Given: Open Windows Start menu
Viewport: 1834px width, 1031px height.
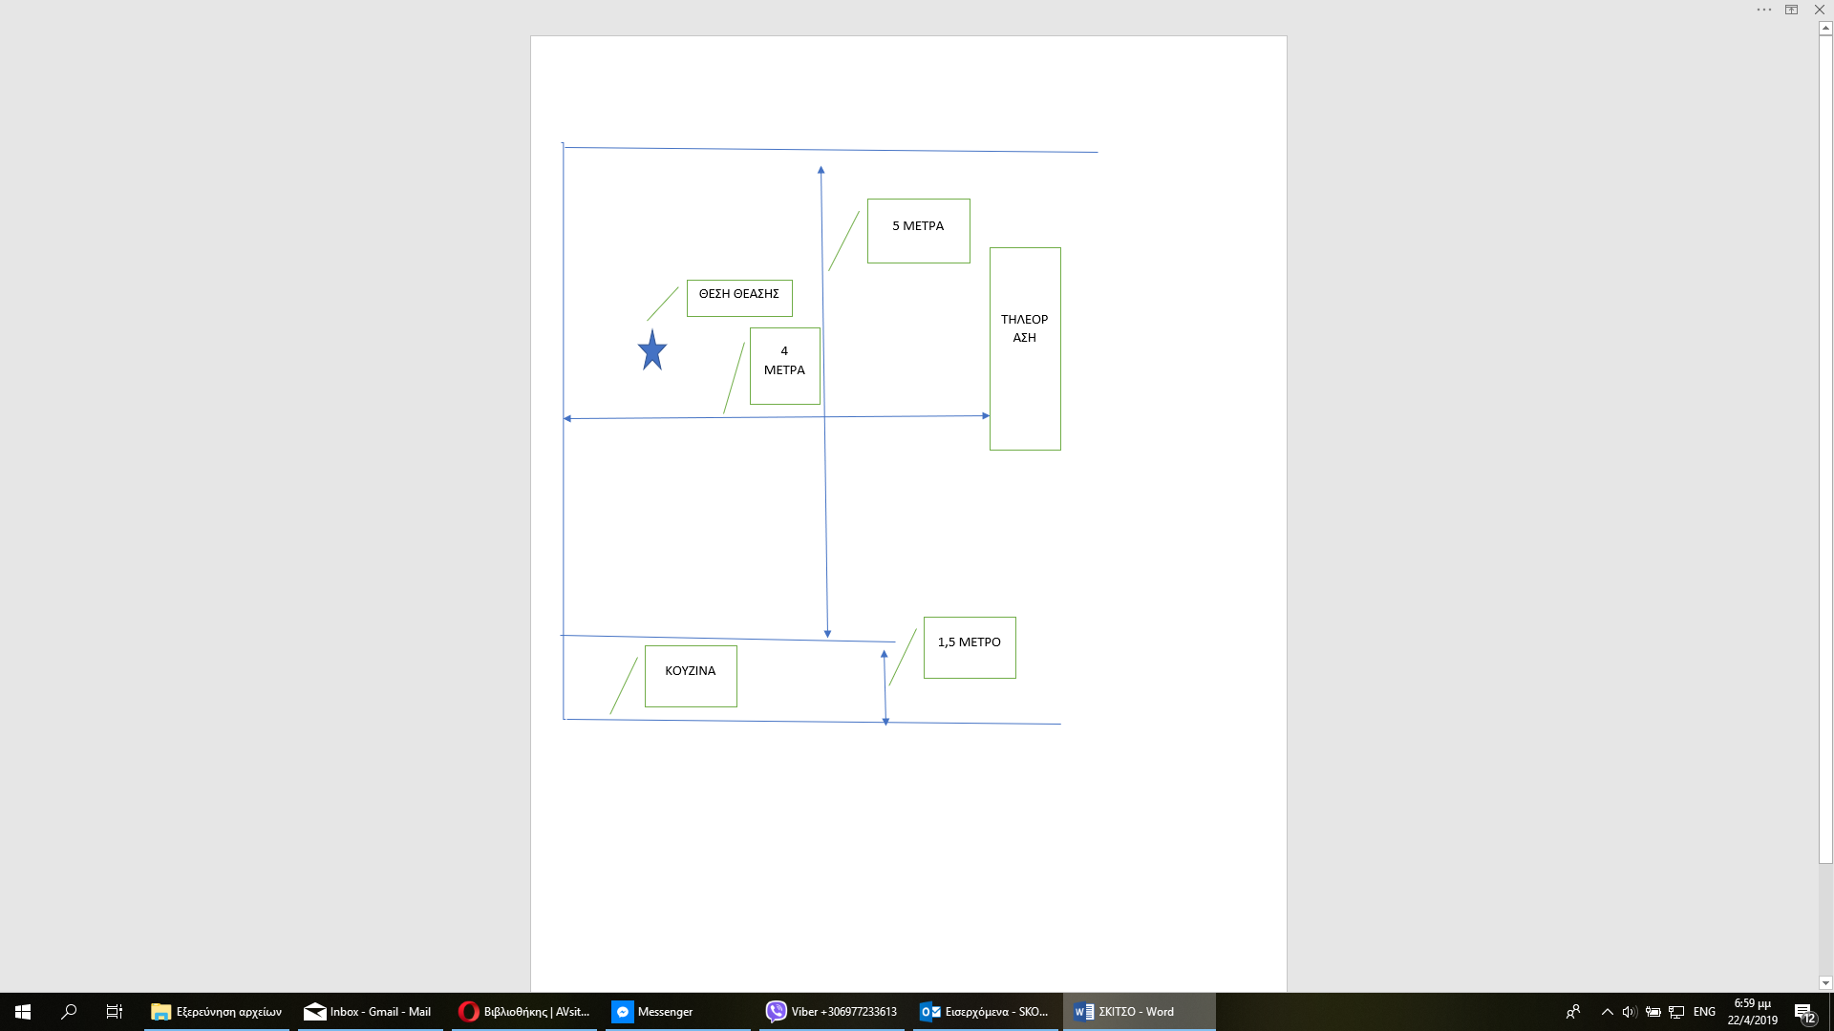Looking at the screenshot, I should (23, 1012).
